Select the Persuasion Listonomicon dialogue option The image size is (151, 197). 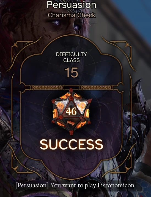coord(75,185)
